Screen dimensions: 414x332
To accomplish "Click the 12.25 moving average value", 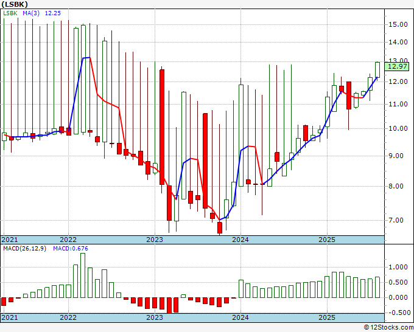I will (52, 13).
